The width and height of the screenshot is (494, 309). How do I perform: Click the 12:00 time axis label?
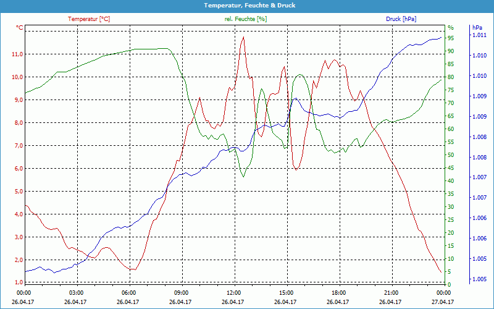tap(233, 292)
